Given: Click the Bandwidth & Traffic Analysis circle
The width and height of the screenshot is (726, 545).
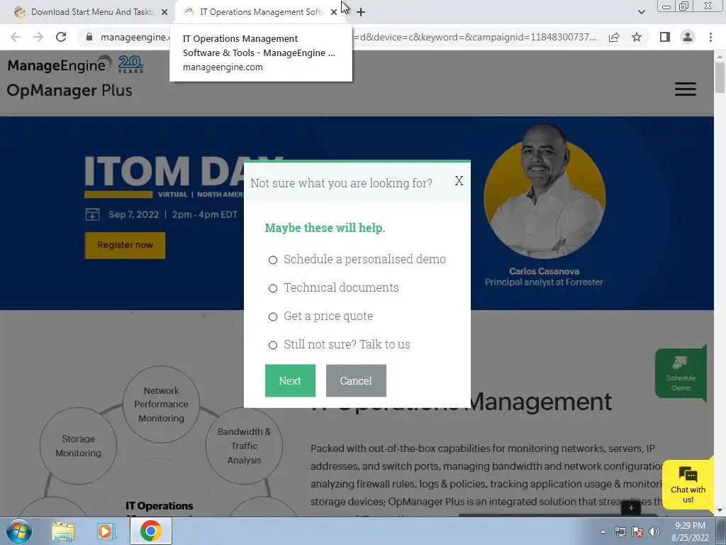Looking at the screenshot, I should click(x=244, y=446).
